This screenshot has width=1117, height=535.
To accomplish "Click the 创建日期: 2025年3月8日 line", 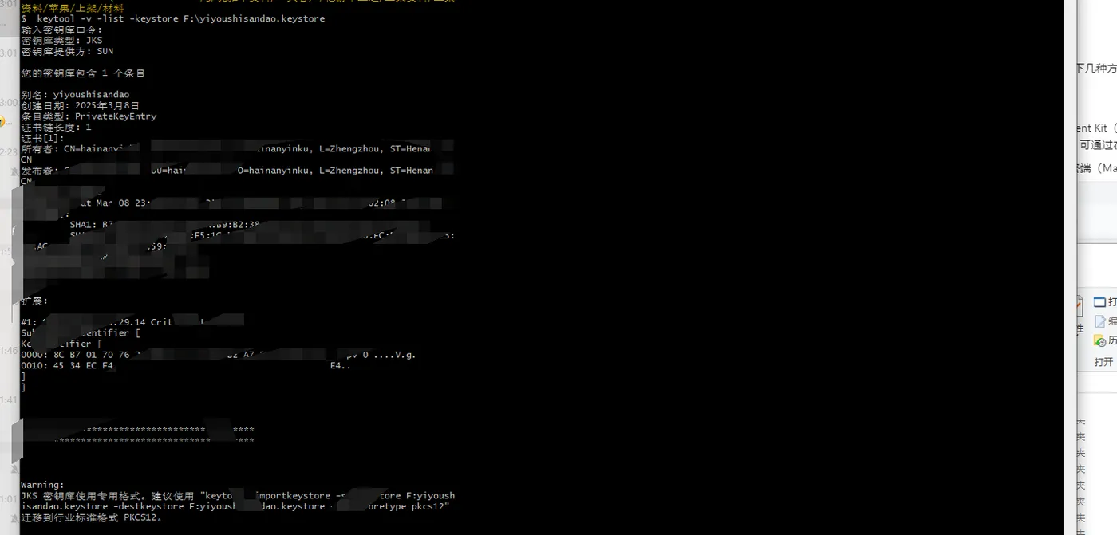I will 81,105.
